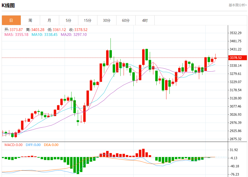Viewport: 248px width, 177px height.
Task: Open the 15分 interval tab
Action: (x=88, y=20)
